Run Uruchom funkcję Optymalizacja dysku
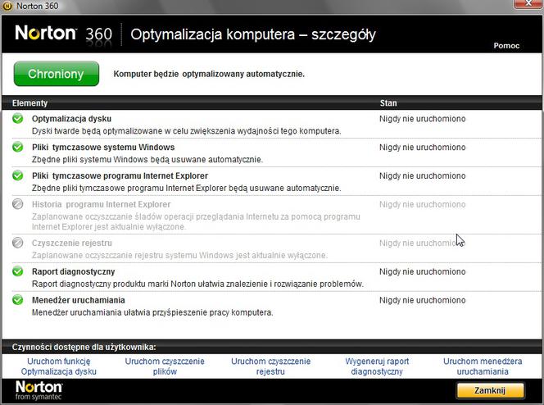This screenshot has height=405, width=544. coord(59,366)
